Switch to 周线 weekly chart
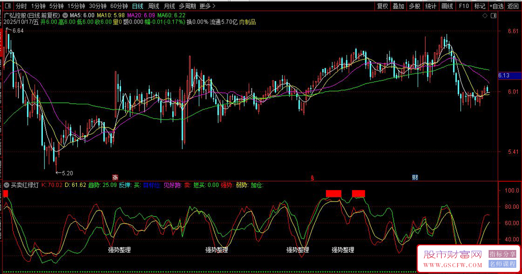522x274 pixels. [153, 6]
